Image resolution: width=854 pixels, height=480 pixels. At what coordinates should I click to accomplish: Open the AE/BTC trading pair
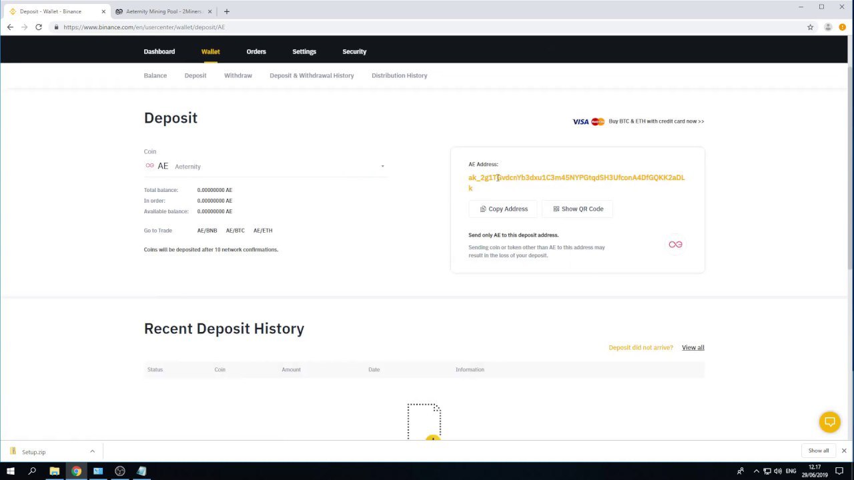(x=236, y=231)
